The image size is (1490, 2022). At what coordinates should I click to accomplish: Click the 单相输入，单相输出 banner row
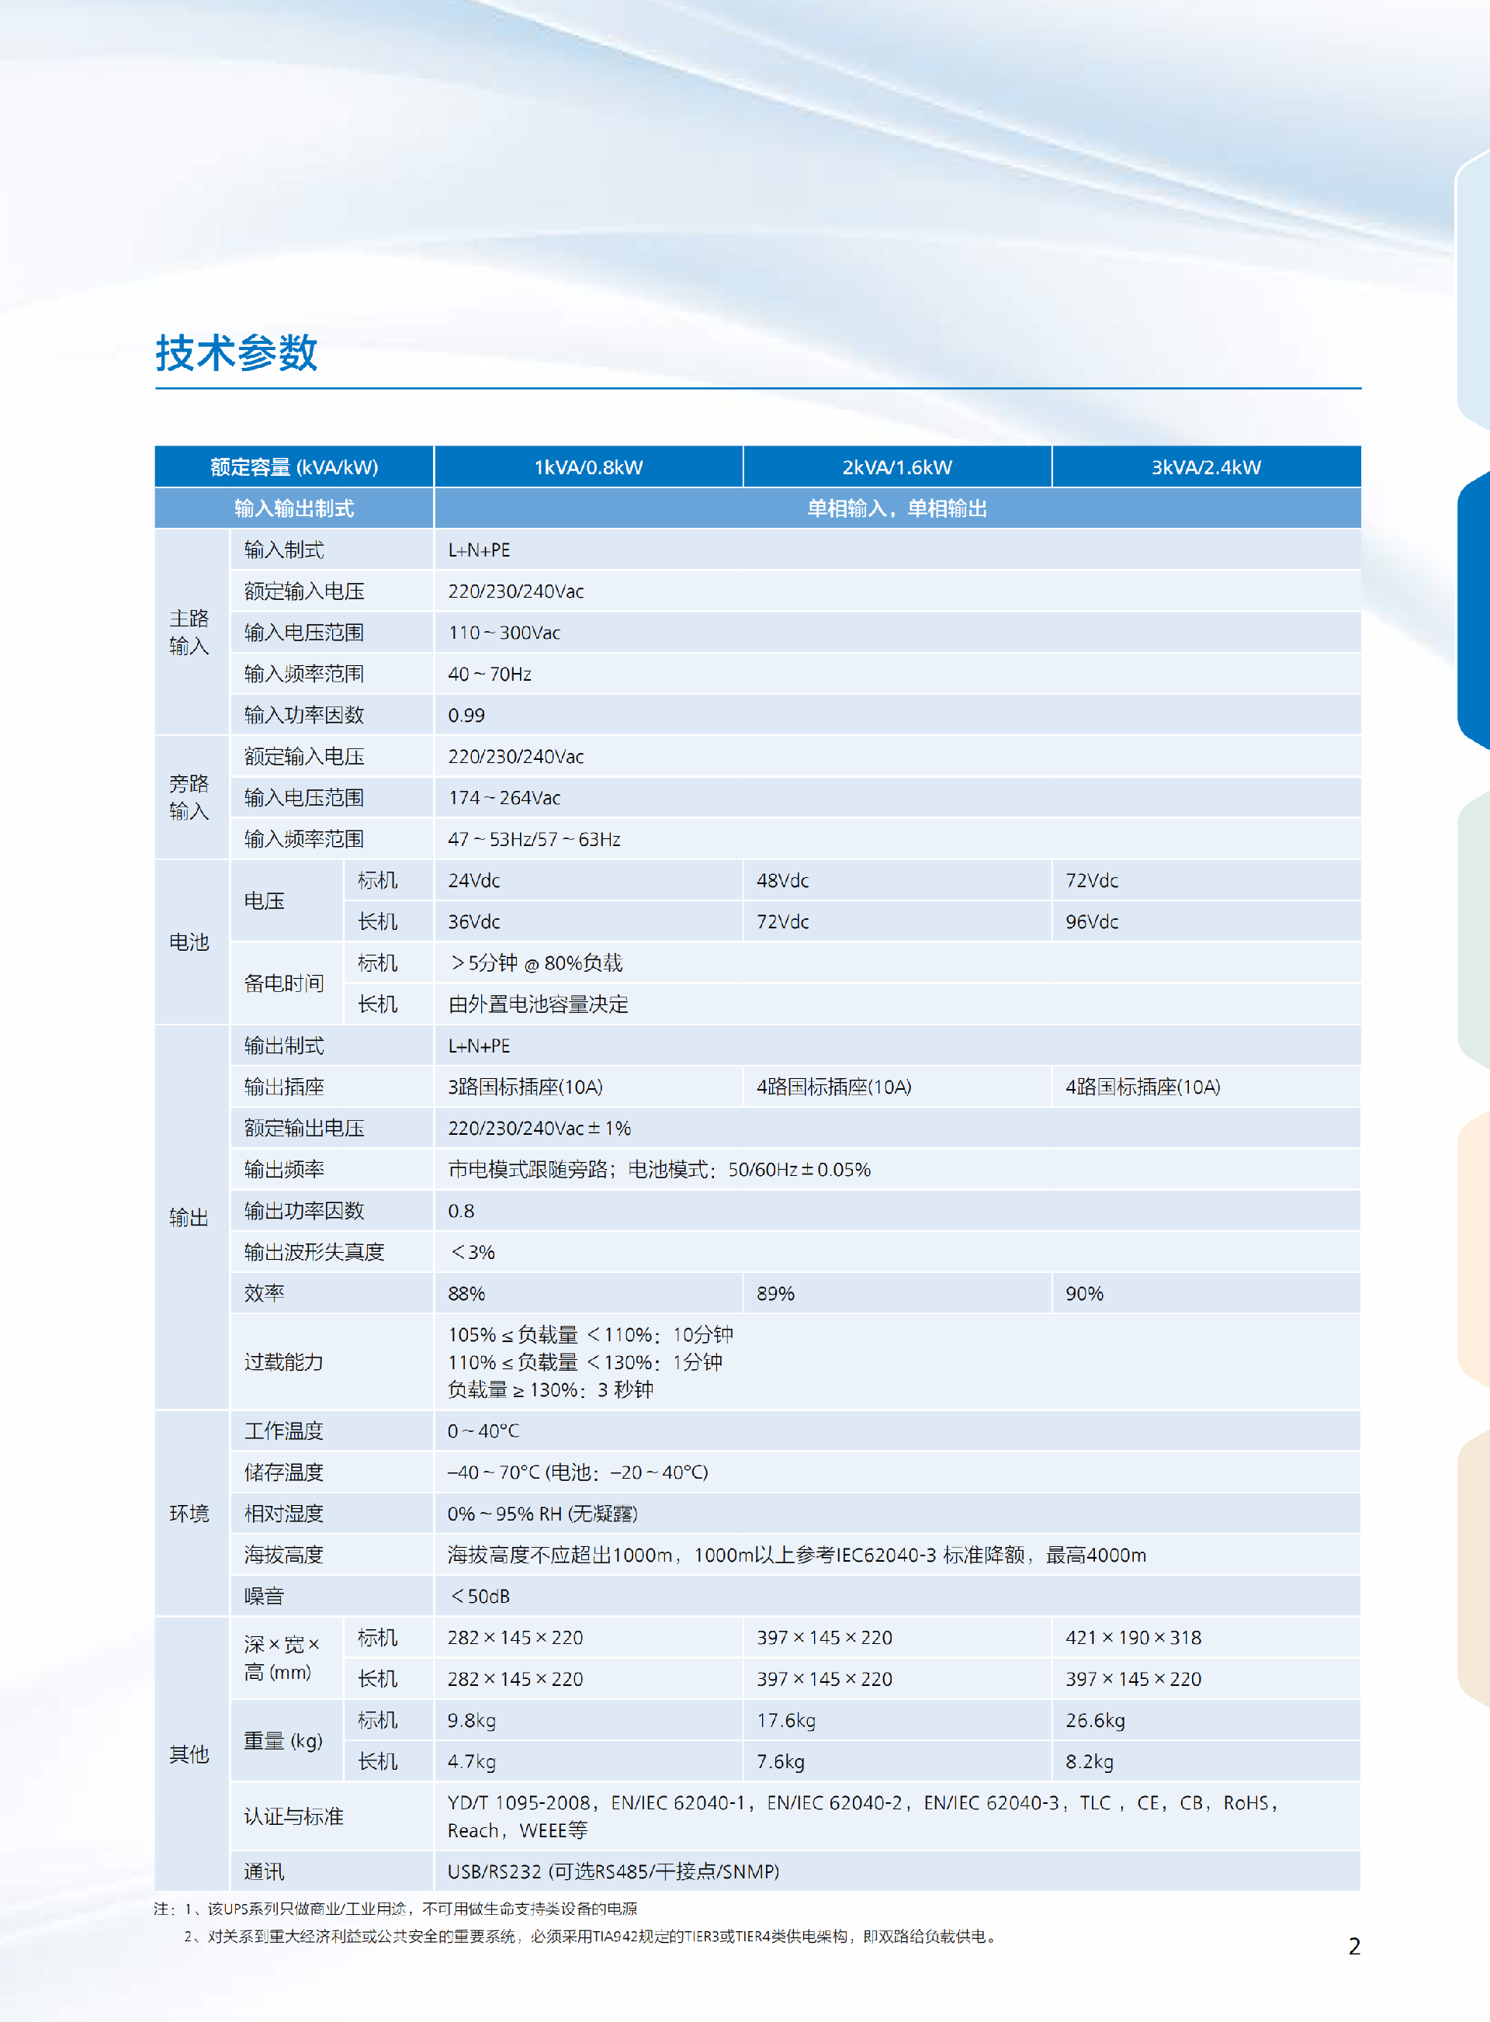899,508
